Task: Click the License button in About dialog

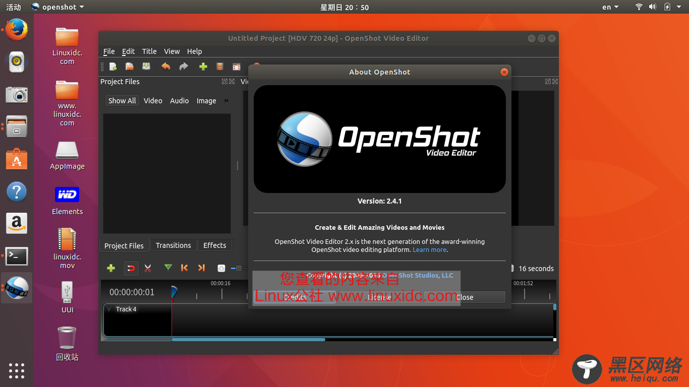Action: click(379, 297)
